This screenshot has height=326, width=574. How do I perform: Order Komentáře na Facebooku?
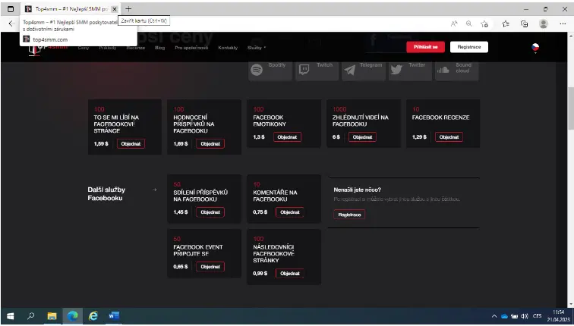tap(290, 212)
